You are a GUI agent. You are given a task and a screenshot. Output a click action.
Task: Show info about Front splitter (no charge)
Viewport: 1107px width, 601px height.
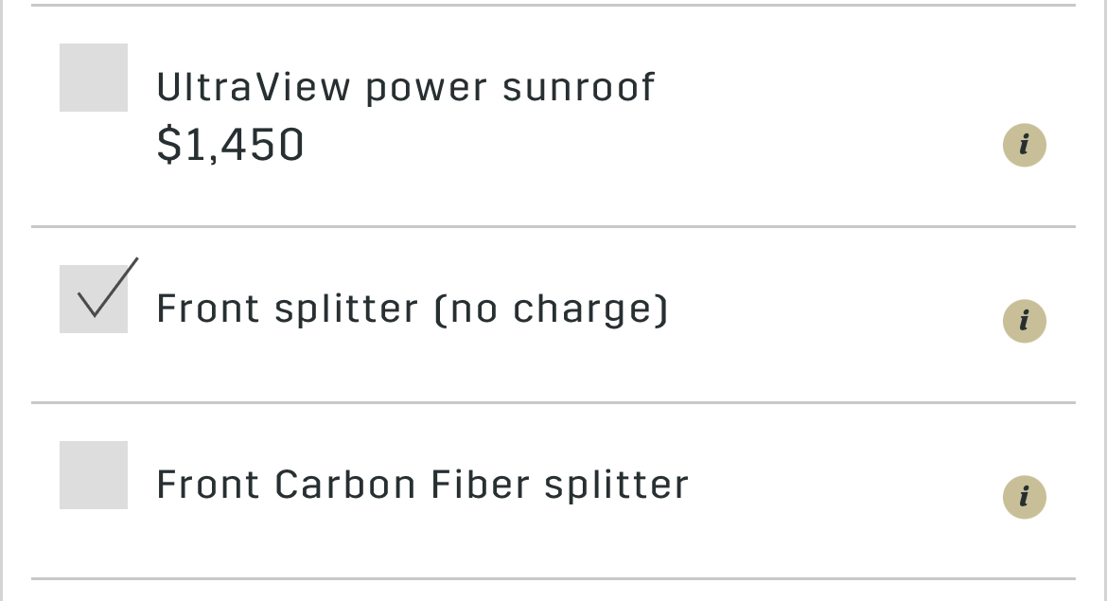(1025, 322)
